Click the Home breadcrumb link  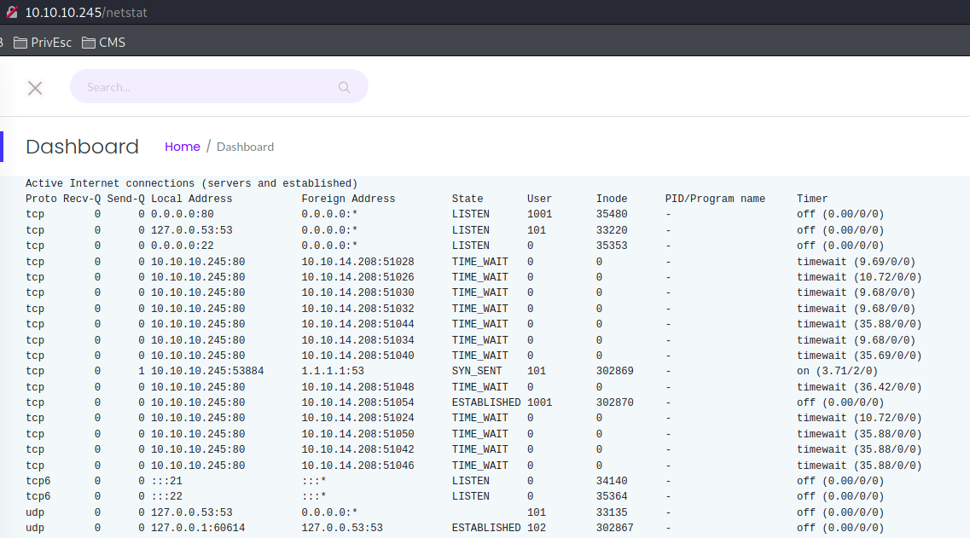pyautogui.click(x=182, y=146)
